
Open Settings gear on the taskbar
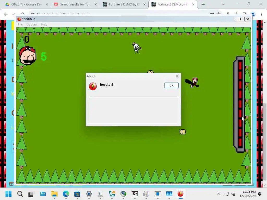(x=89, y=194)
